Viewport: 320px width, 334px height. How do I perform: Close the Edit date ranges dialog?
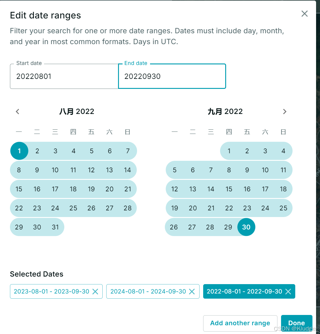click(x=305, y=14)
